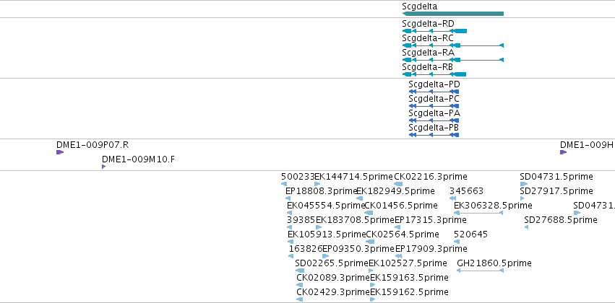Screen dimensions: 615x303
Task: Click the Scgdelta-RA transcript glyph
Action: pyautogui.click(x=453, y=60)
